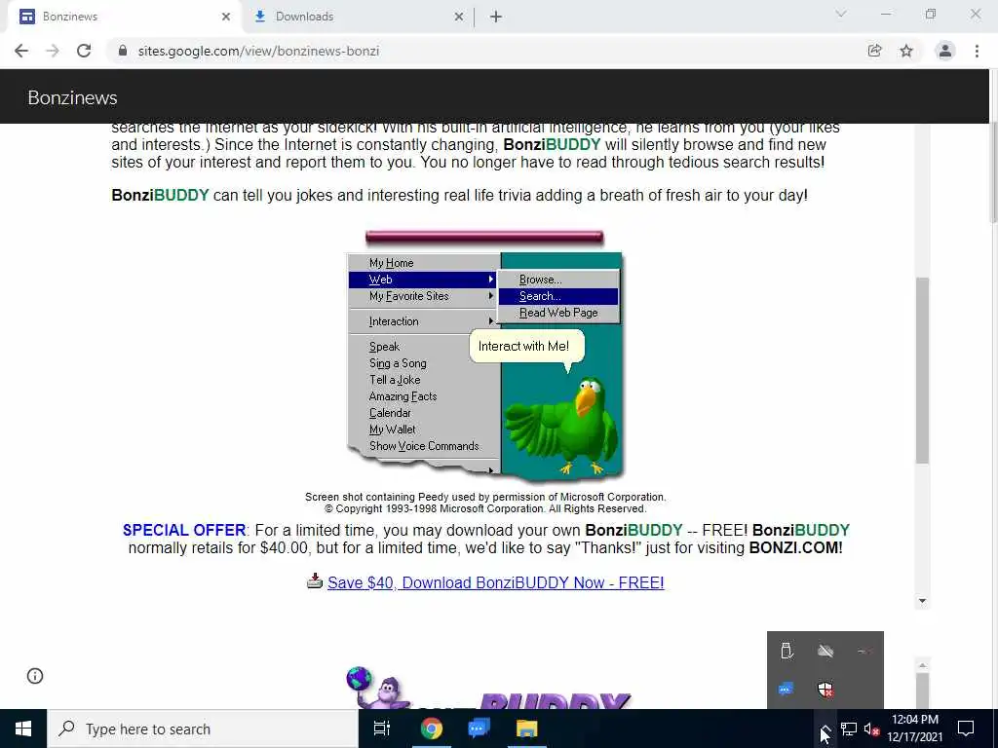998x748 pixels.
Task: Click the network icon in the tray
Action: point(849,729)
